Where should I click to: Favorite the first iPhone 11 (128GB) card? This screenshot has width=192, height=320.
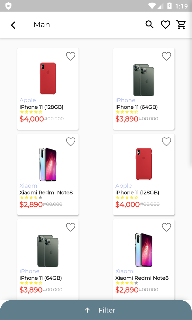pos(70,56)
